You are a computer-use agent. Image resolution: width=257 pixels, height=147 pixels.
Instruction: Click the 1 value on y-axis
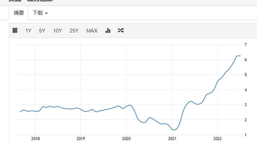(x=245, y=135)
